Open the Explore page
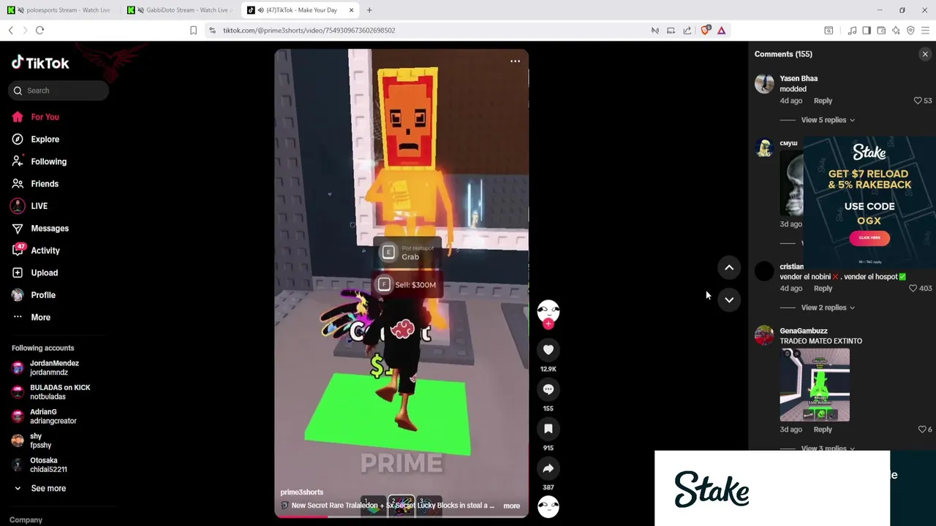936x526 pixels. [45, 139]
